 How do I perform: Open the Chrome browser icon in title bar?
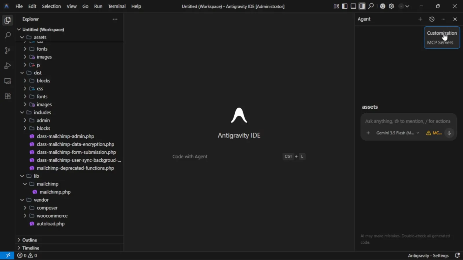383,6
